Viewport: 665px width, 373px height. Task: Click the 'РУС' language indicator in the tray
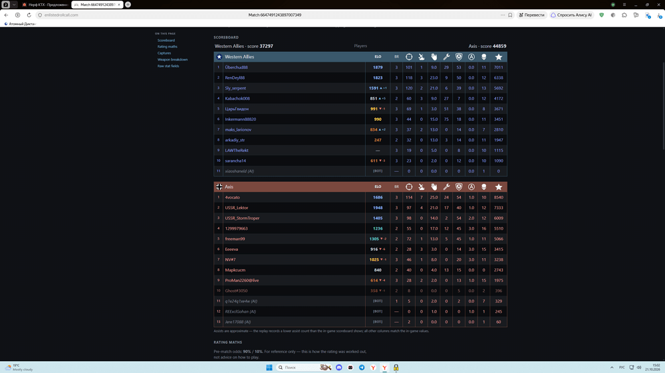(622, 368)
